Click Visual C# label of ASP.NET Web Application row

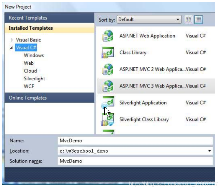[x=196, y=36]
